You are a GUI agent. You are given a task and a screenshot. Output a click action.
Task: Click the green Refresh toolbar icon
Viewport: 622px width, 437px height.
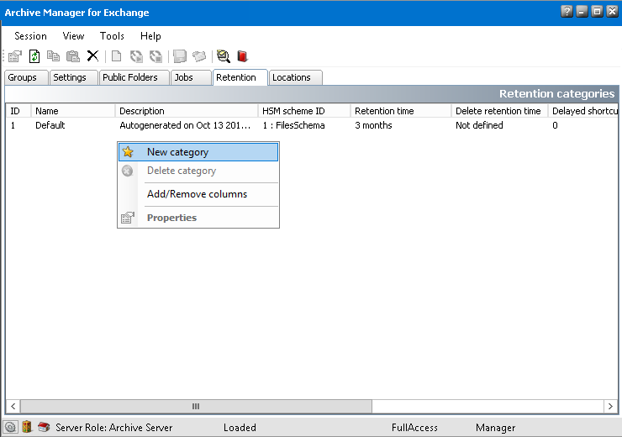click(x=34, y=56)
